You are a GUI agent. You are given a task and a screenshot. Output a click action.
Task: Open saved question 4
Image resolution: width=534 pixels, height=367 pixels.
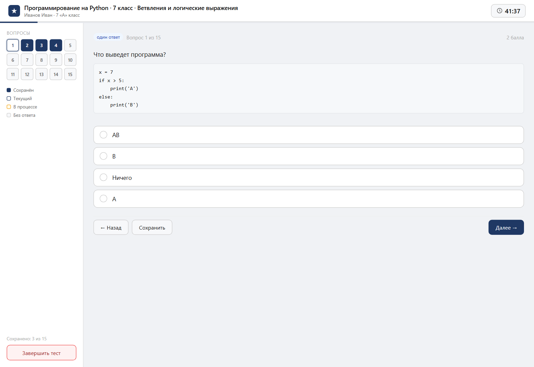(56, 45)
